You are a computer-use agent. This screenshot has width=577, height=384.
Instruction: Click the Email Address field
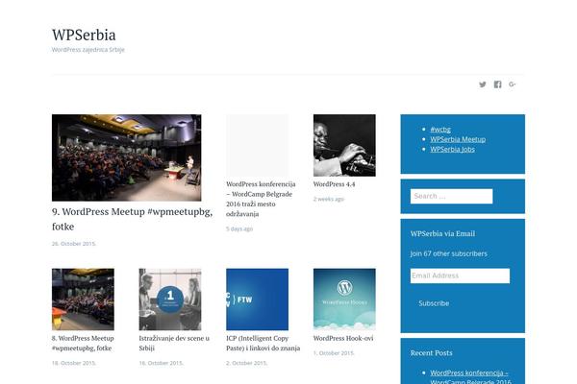point(460,276)
